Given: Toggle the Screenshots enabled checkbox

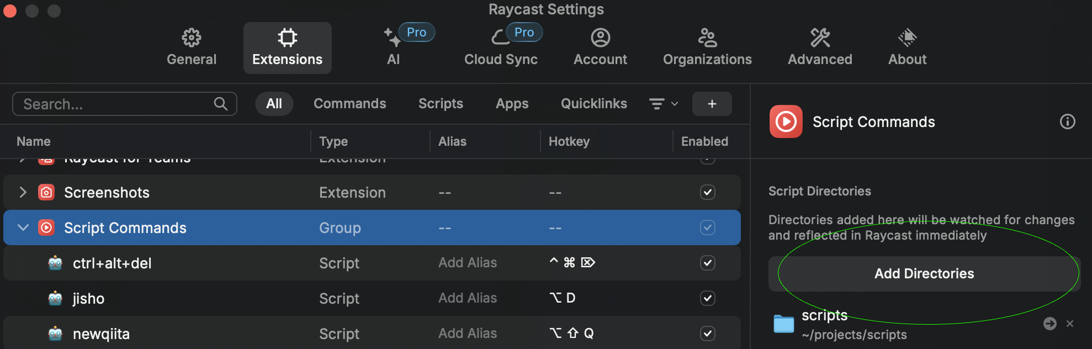Looking at the screenshot, I should tap(708, 192).
